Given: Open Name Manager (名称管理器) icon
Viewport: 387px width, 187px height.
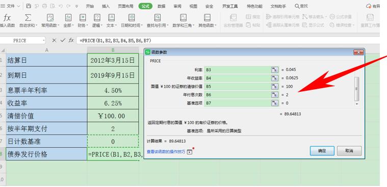Looking at the screenshot, I should click(x=233, y=17).
